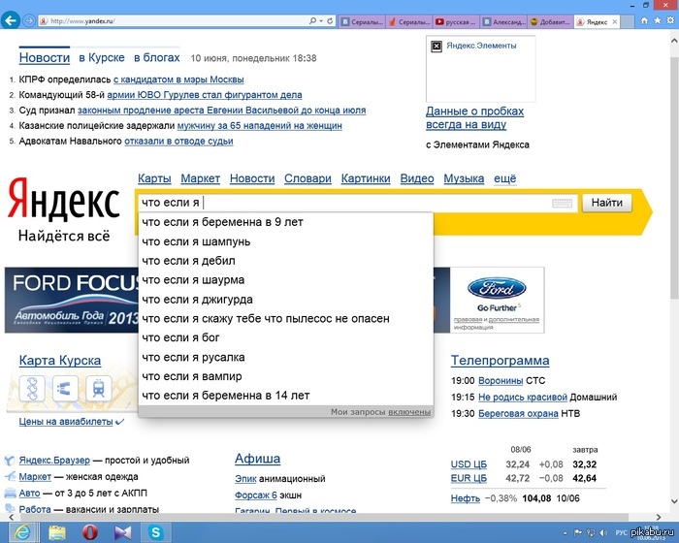Open Афиша heading link
Viewport: 679px width, 543px height.
(257, 459)
